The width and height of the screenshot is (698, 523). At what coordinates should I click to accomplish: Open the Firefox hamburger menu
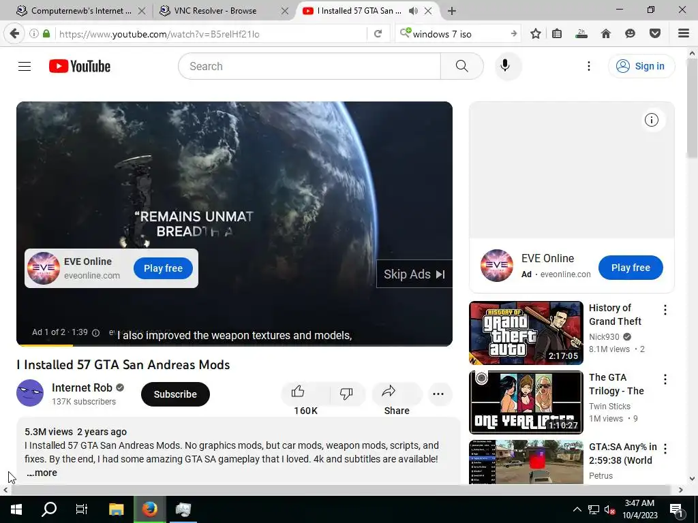pyautogui.click(x=684, y=34)
